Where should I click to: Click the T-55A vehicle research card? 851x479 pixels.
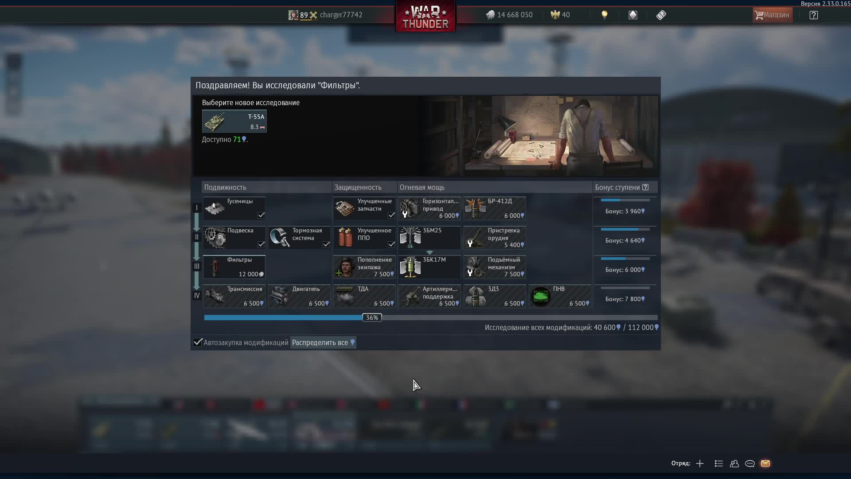click(234, 121)
